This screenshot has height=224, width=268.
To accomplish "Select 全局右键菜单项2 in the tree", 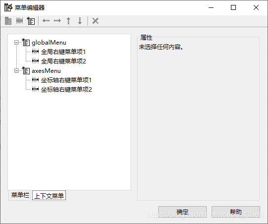I will pyautogui.click(x=63, y=61).
